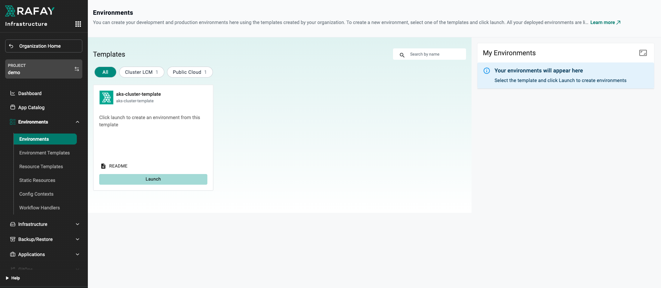661x288 pixels.
Task: Click the project switch arrows icon
Action: 77,69
